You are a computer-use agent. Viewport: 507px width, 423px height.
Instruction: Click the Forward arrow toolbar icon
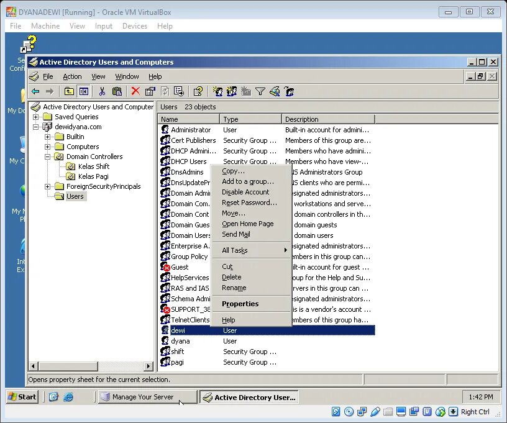(x=50, y=92)
